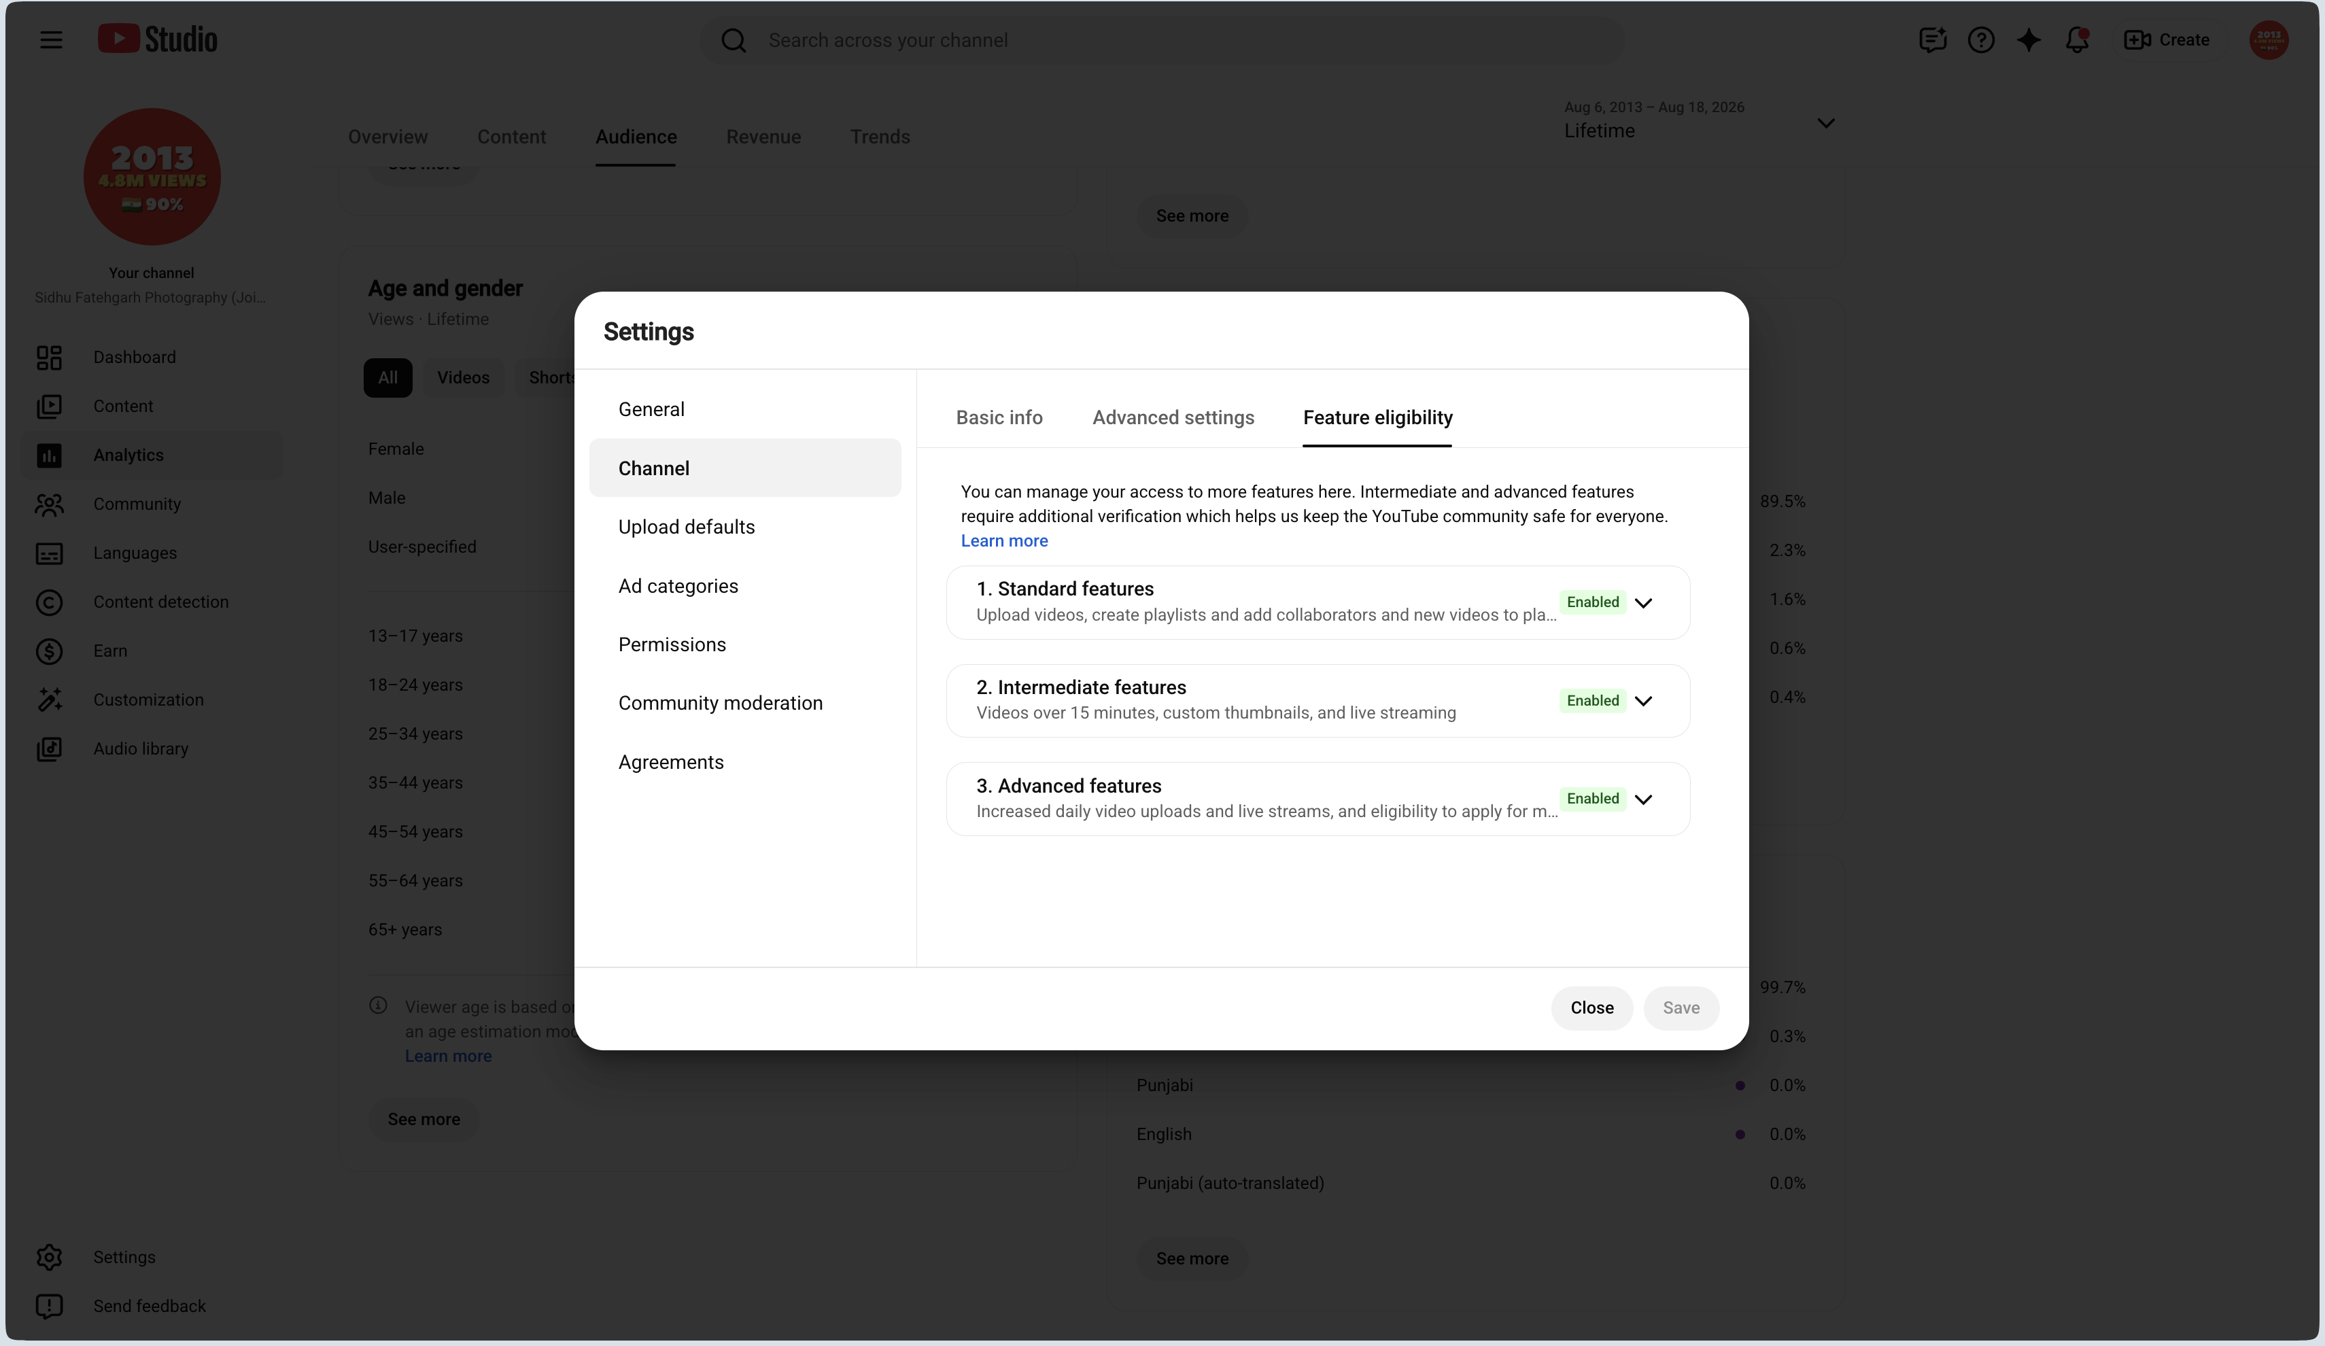Expand the Standard features section

pyautogui.click(x=1643, y=602)
